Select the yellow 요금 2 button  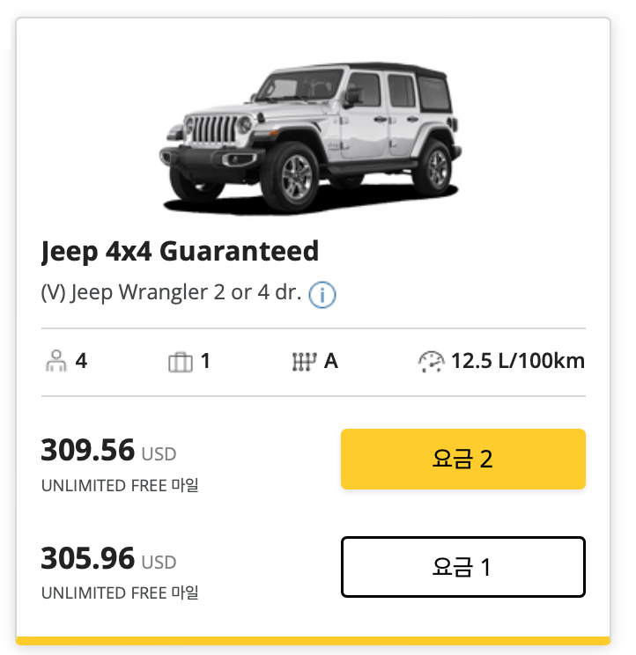pyautogui.click(x=462, y=459)
